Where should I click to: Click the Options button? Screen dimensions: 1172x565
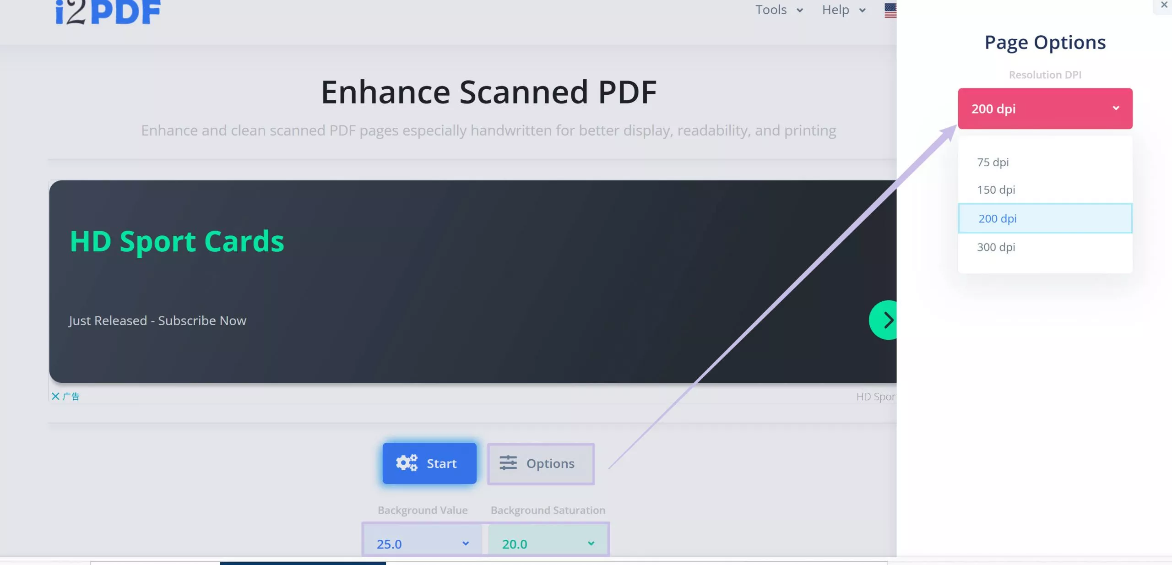click(541, 463)
